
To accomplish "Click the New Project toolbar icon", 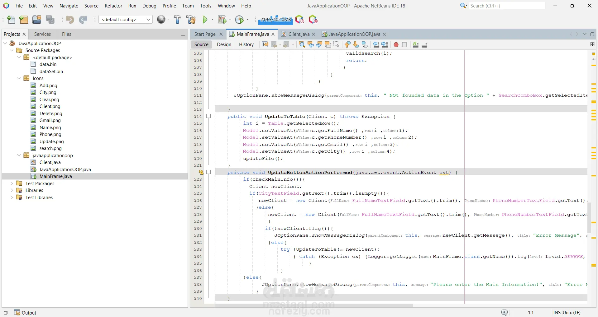I will coord(24,20).
